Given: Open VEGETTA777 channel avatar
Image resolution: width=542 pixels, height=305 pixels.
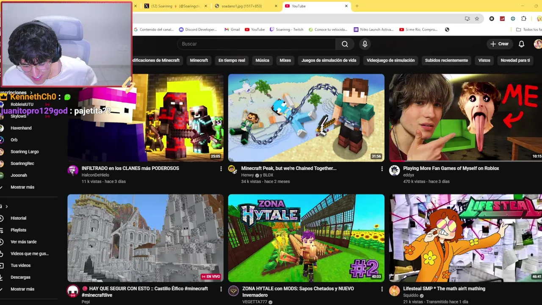Looking at the screenshot, I should coord(233,291).
